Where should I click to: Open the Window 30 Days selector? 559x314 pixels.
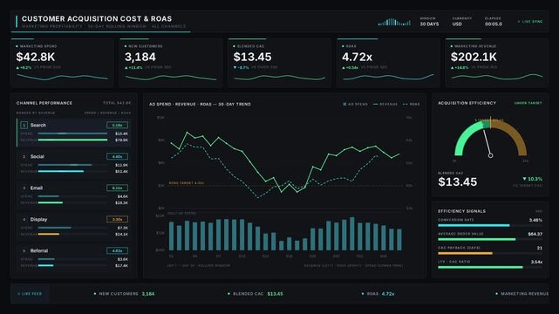(429, 22)
